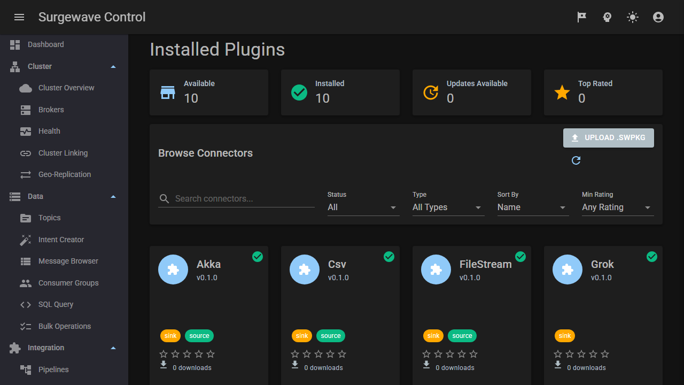Open the Pipelines page

(64, 369)
